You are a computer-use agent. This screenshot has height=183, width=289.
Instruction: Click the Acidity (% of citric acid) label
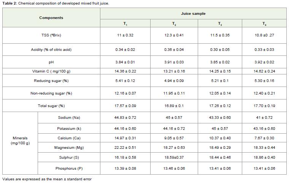click(51, 50)
